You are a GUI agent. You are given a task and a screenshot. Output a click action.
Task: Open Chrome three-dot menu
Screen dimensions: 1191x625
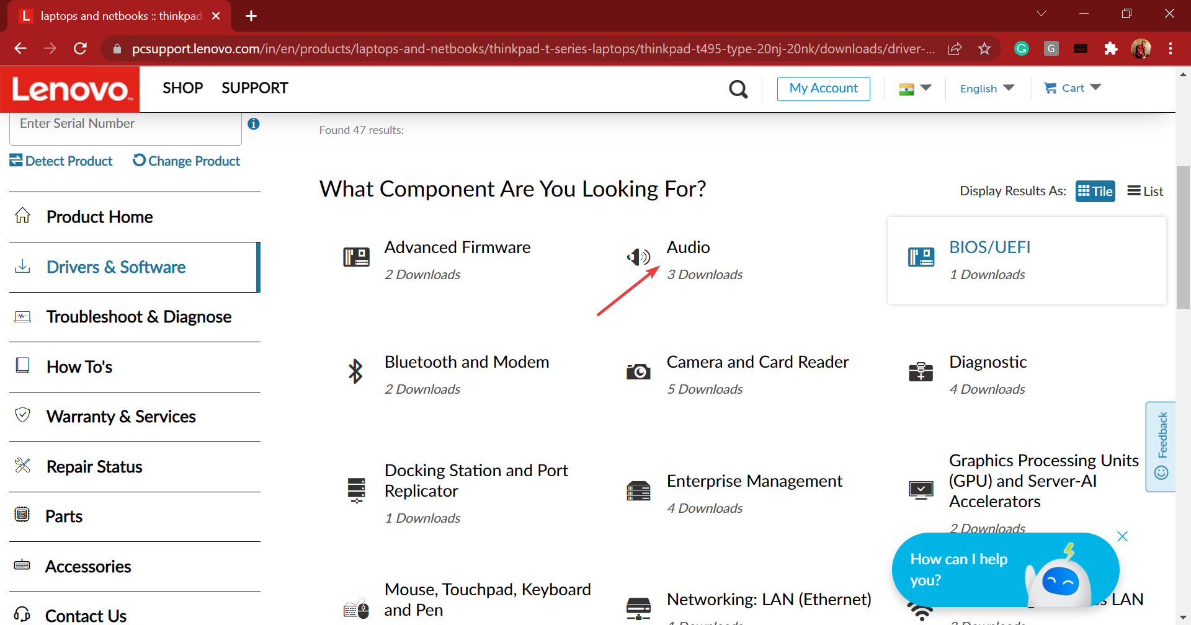tap(1171, 48)
